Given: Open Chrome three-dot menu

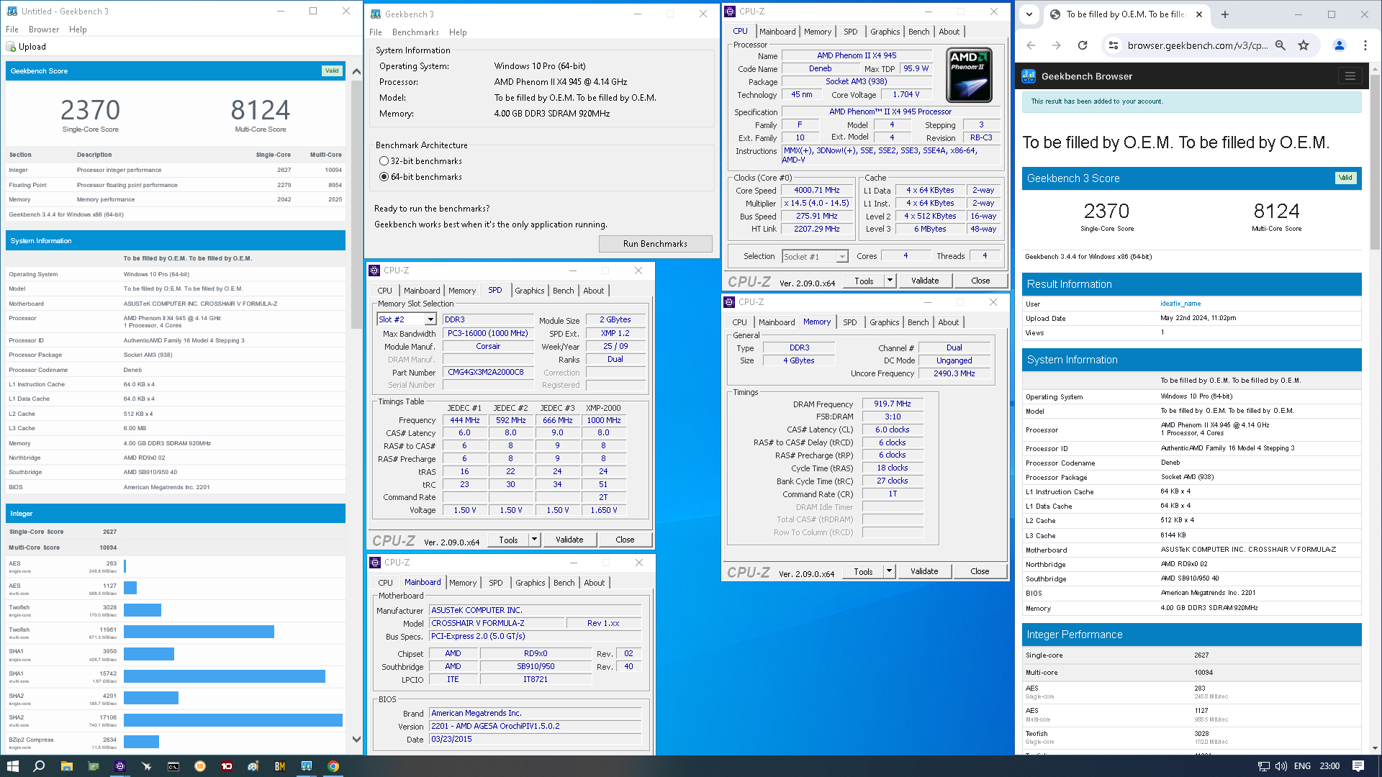Looking at the screenshot, I should (1365, 45).
